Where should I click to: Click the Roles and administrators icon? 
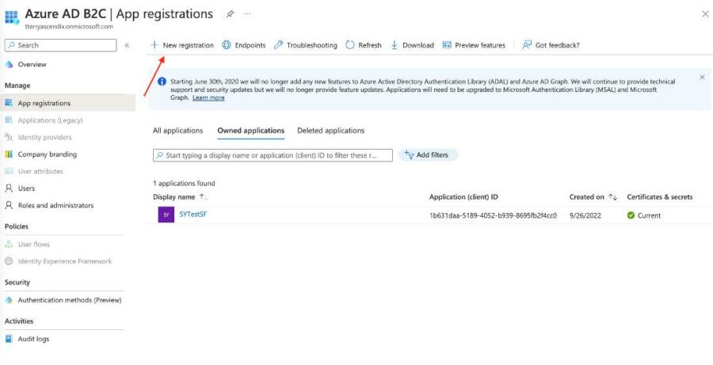[9, 205]
